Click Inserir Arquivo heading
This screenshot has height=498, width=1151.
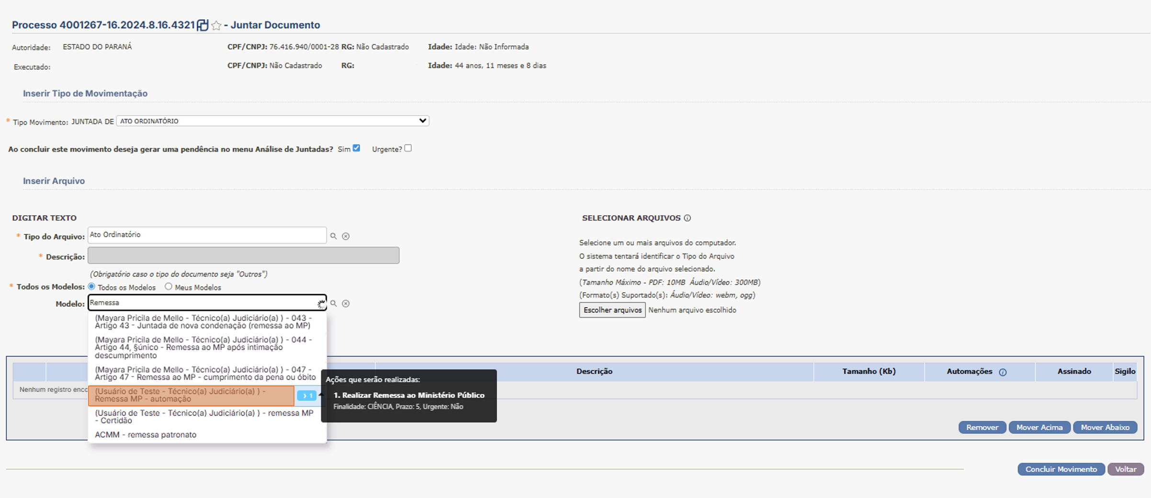pos(54,181)
